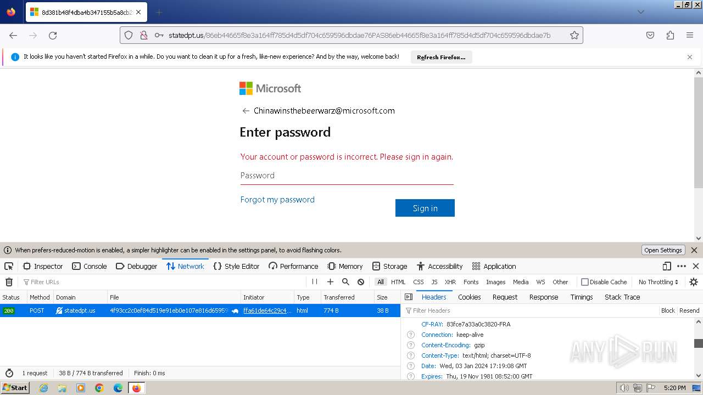Open the devtools three-dot options menu
This screenshot has height=395, width=703.
tap(682, 266)
